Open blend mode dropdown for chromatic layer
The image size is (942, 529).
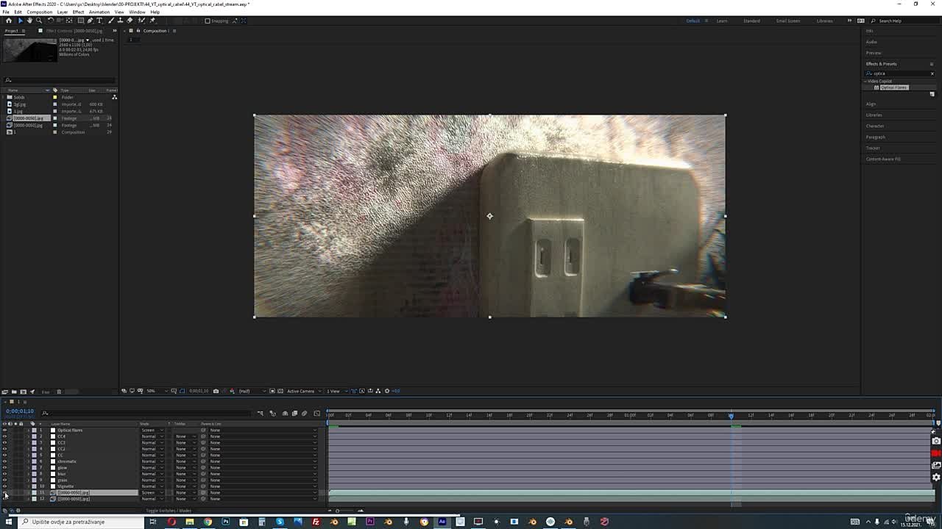(152, 461)
